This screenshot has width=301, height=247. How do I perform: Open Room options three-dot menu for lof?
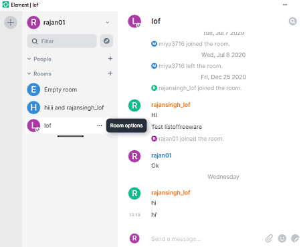pyautogui.click(x=100, y=126)
